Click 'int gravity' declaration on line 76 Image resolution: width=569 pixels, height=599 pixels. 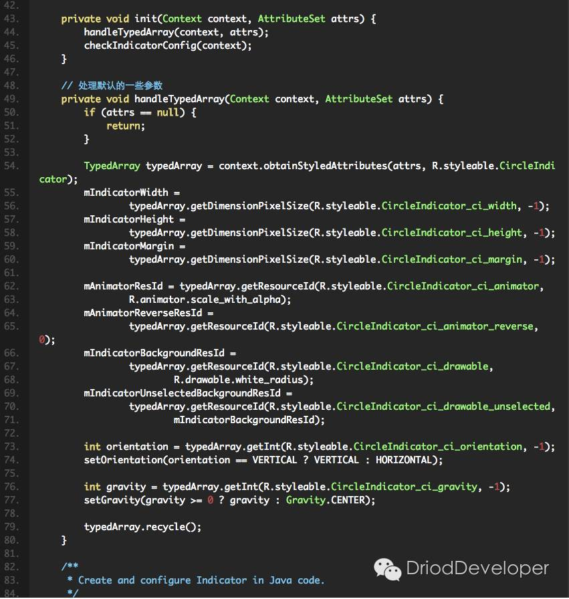click(114, 487)
